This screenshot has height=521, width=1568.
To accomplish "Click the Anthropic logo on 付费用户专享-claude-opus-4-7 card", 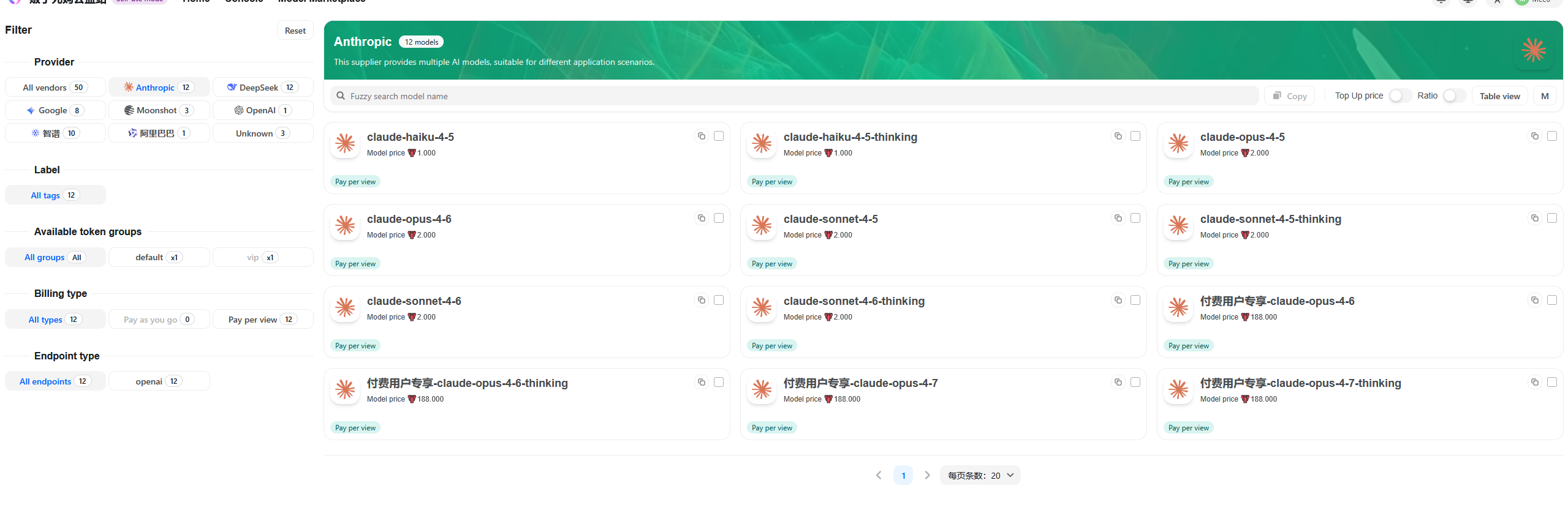I will (x=762, y=389).
